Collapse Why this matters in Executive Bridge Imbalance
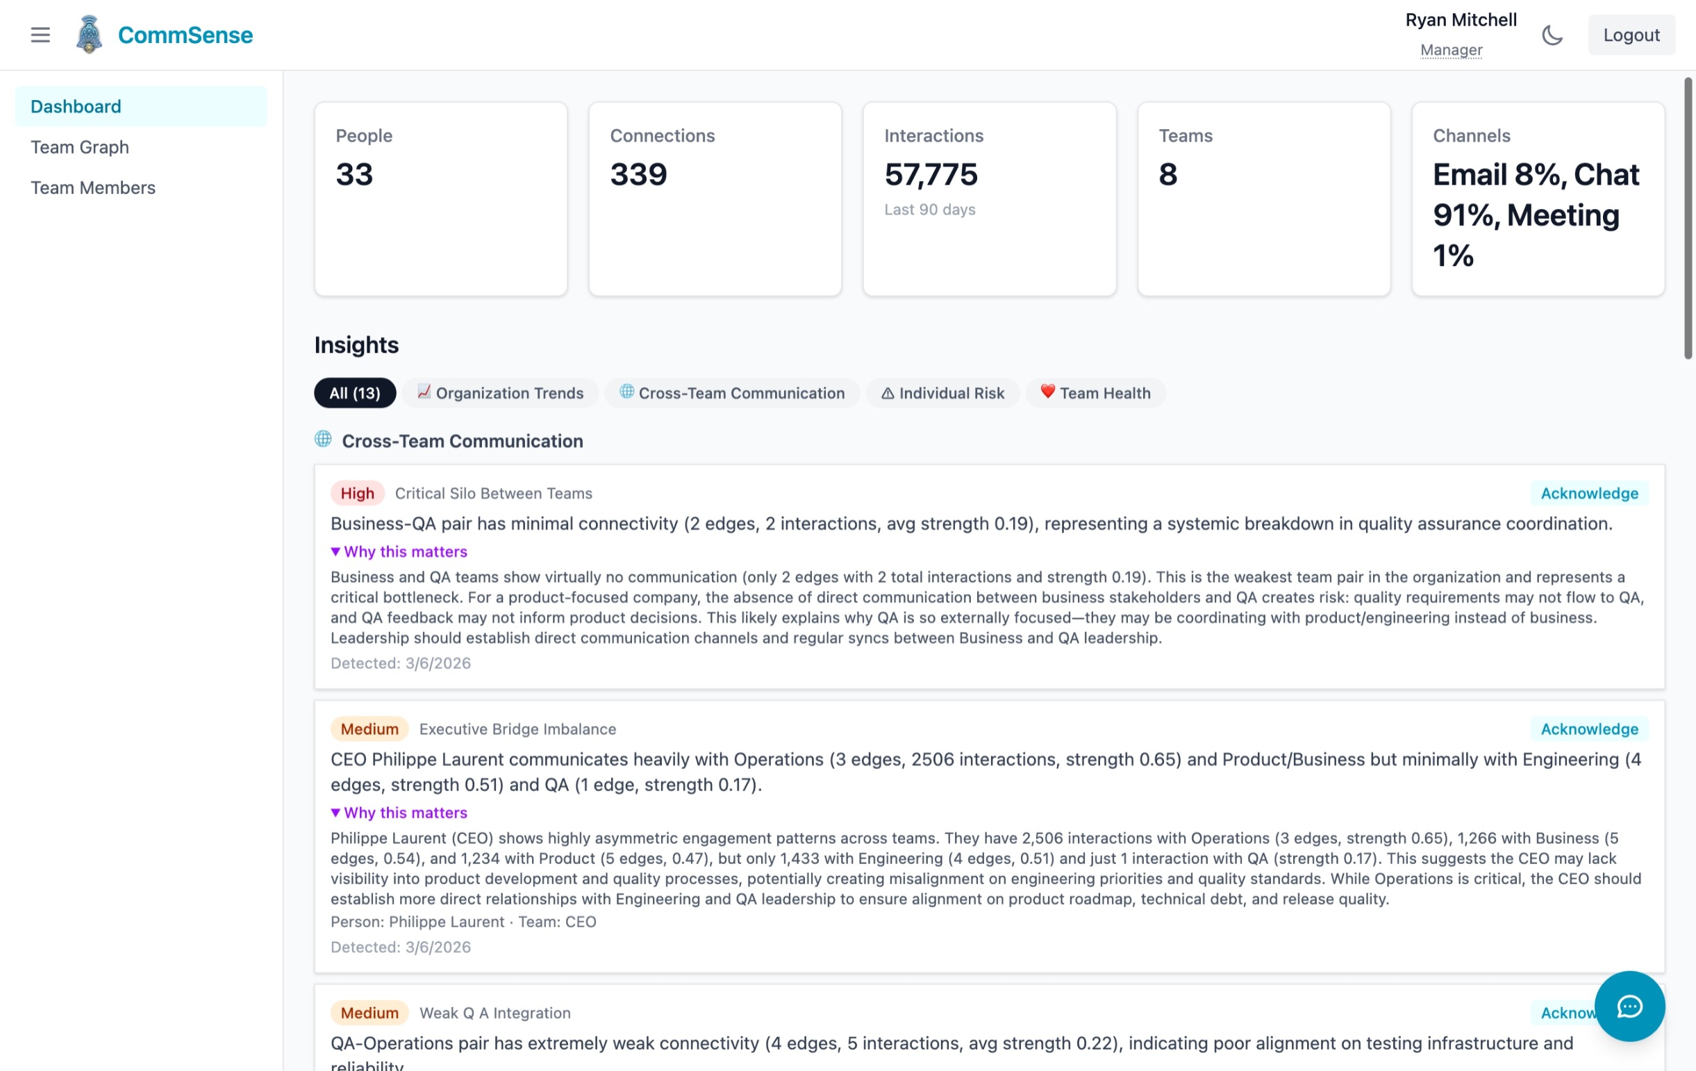Screen dimensions: 1696x1071 tap(399, 813)
